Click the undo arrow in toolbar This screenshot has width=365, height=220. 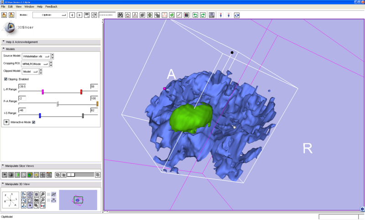tap(195, 15)
